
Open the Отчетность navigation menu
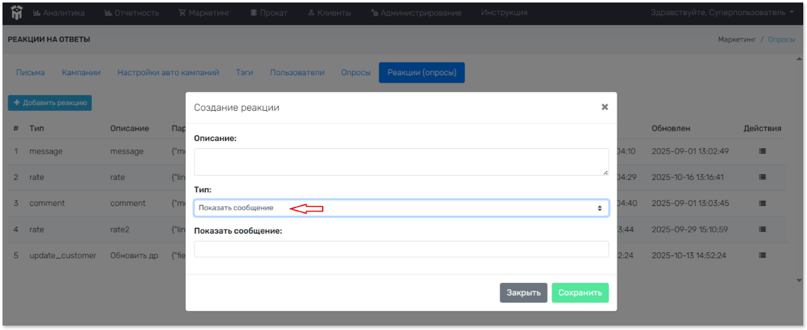pos(131,13)
